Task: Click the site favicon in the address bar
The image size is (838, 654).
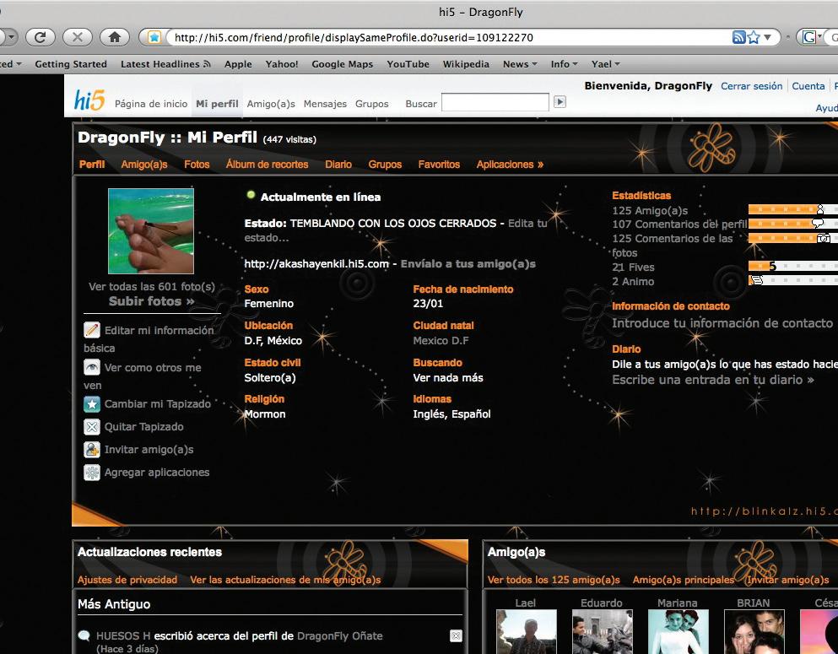Action: point(154,37)
